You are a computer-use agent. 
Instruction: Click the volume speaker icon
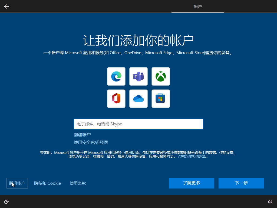270,202
